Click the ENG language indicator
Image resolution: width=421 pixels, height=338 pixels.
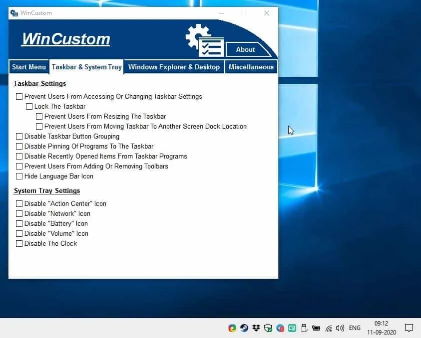pos(355,328)
